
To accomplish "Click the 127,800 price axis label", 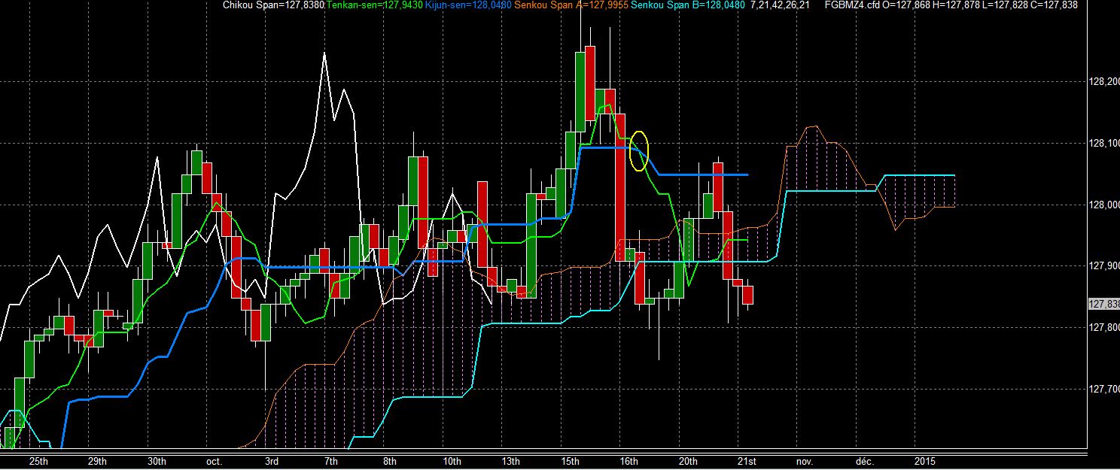I will (x=1104, y=327).
